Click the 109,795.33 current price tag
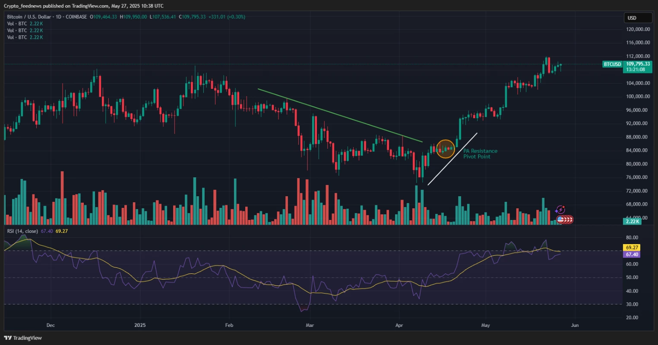Image resolution: width=658 pixels, height=345 pixels. 638,64
